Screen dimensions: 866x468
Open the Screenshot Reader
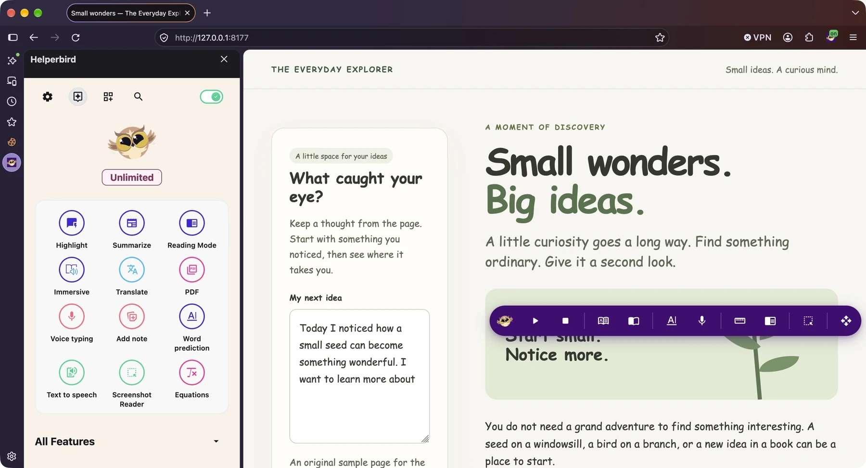tap(132, 372)
